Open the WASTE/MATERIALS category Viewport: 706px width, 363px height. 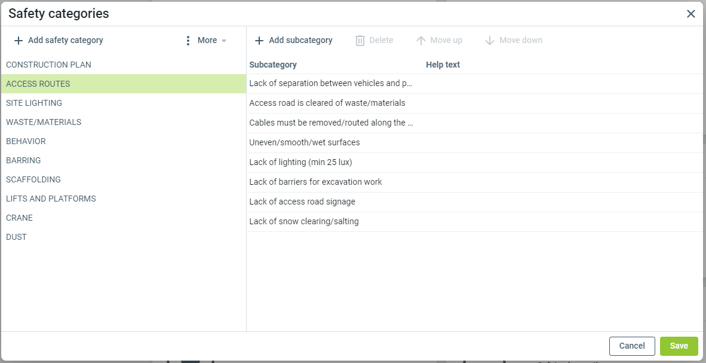44,122
